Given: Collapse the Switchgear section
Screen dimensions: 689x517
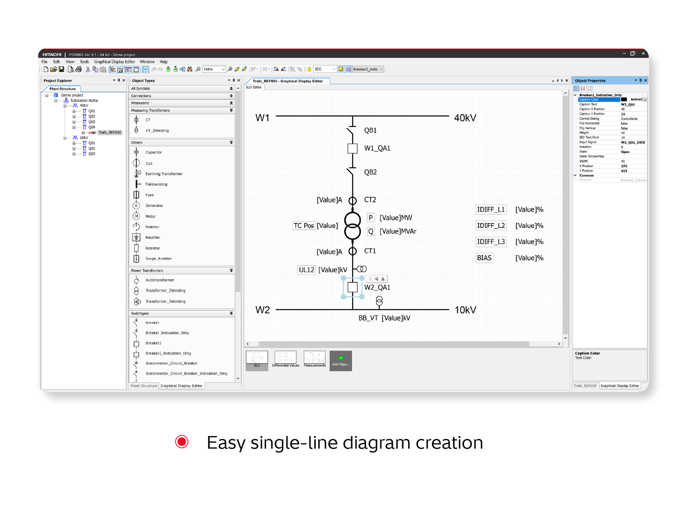Looking at the screenshot, I should [231, 314].
